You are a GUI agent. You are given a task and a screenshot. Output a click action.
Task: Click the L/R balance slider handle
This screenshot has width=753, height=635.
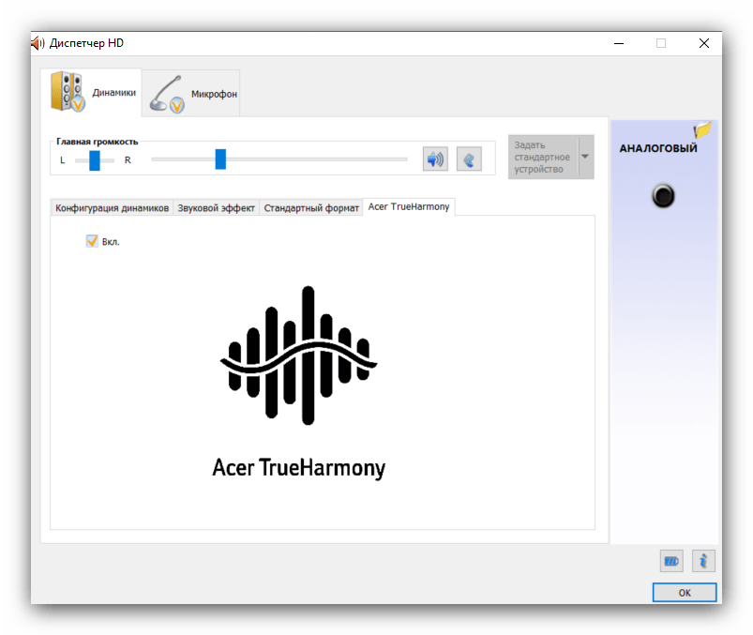95,160
